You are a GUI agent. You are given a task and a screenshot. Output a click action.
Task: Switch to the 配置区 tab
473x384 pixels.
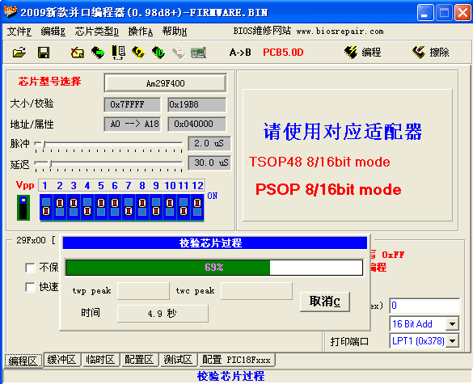coord(139,360)
